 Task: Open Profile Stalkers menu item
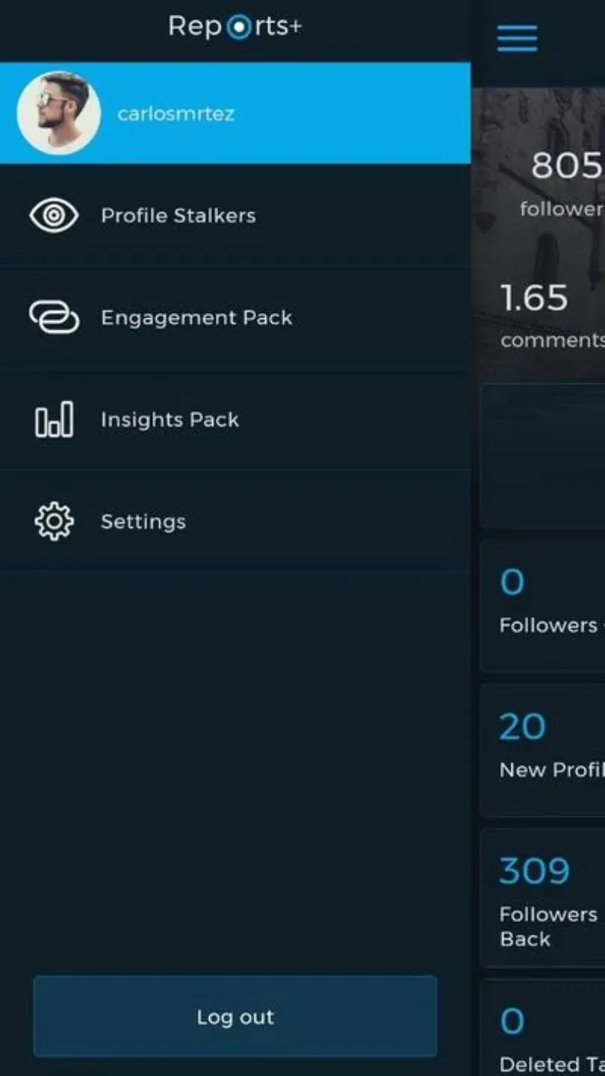tap(235, 216)
